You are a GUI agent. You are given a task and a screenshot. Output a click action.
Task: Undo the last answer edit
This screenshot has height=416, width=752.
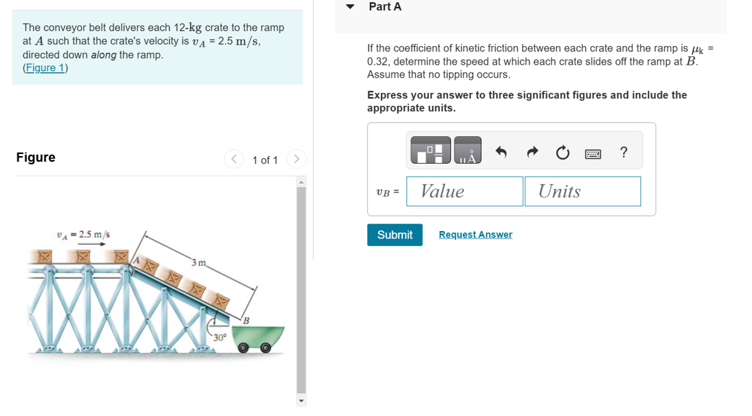tap(501, 152)
